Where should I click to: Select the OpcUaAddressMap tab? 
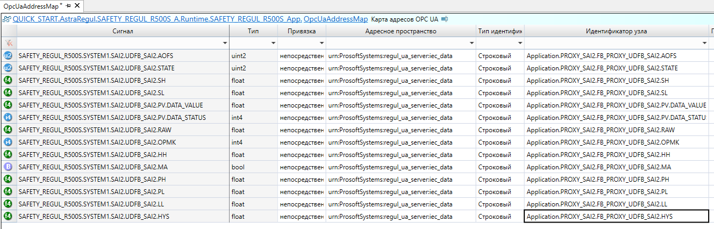pyautogui.click(x=31, y=5)
